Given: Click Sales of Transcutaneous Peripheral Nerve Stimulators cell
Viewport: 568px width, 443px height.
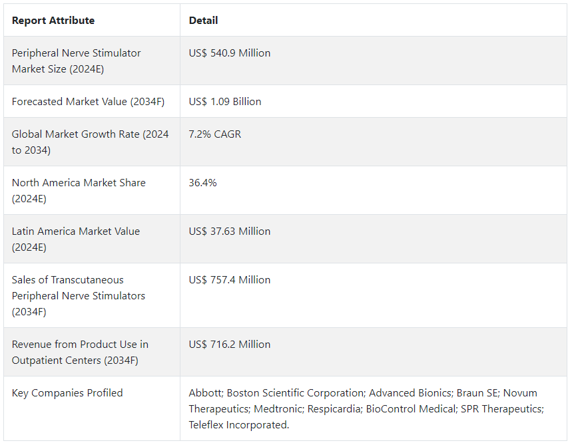Looking at the screenshot, I should 78,295.
